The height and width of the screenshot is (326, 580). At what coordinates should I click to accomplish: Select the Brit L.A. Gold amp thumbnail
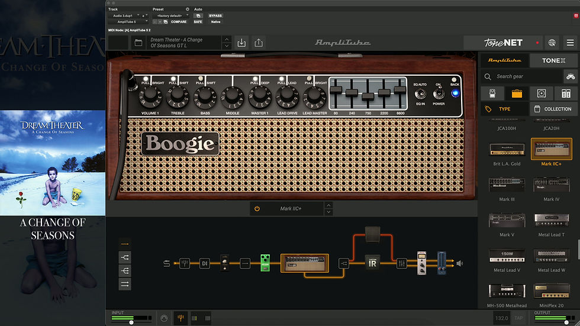tap(507, 149)
